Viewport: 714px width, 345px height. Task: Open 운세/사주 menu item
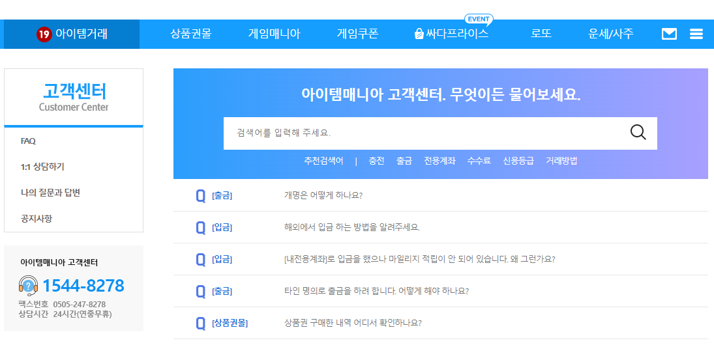pos(610,34)
